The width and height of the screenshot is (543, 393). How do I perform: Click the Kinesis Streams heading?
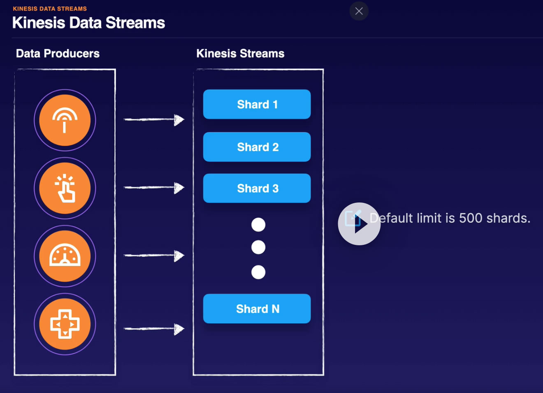coord(240,53)
